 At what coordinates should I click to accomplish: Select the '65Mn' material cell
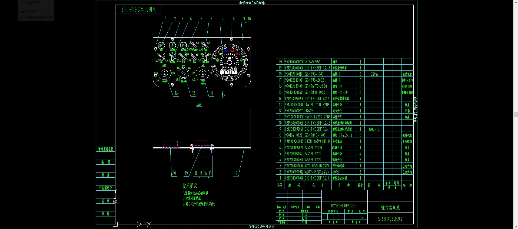[374, 74]
